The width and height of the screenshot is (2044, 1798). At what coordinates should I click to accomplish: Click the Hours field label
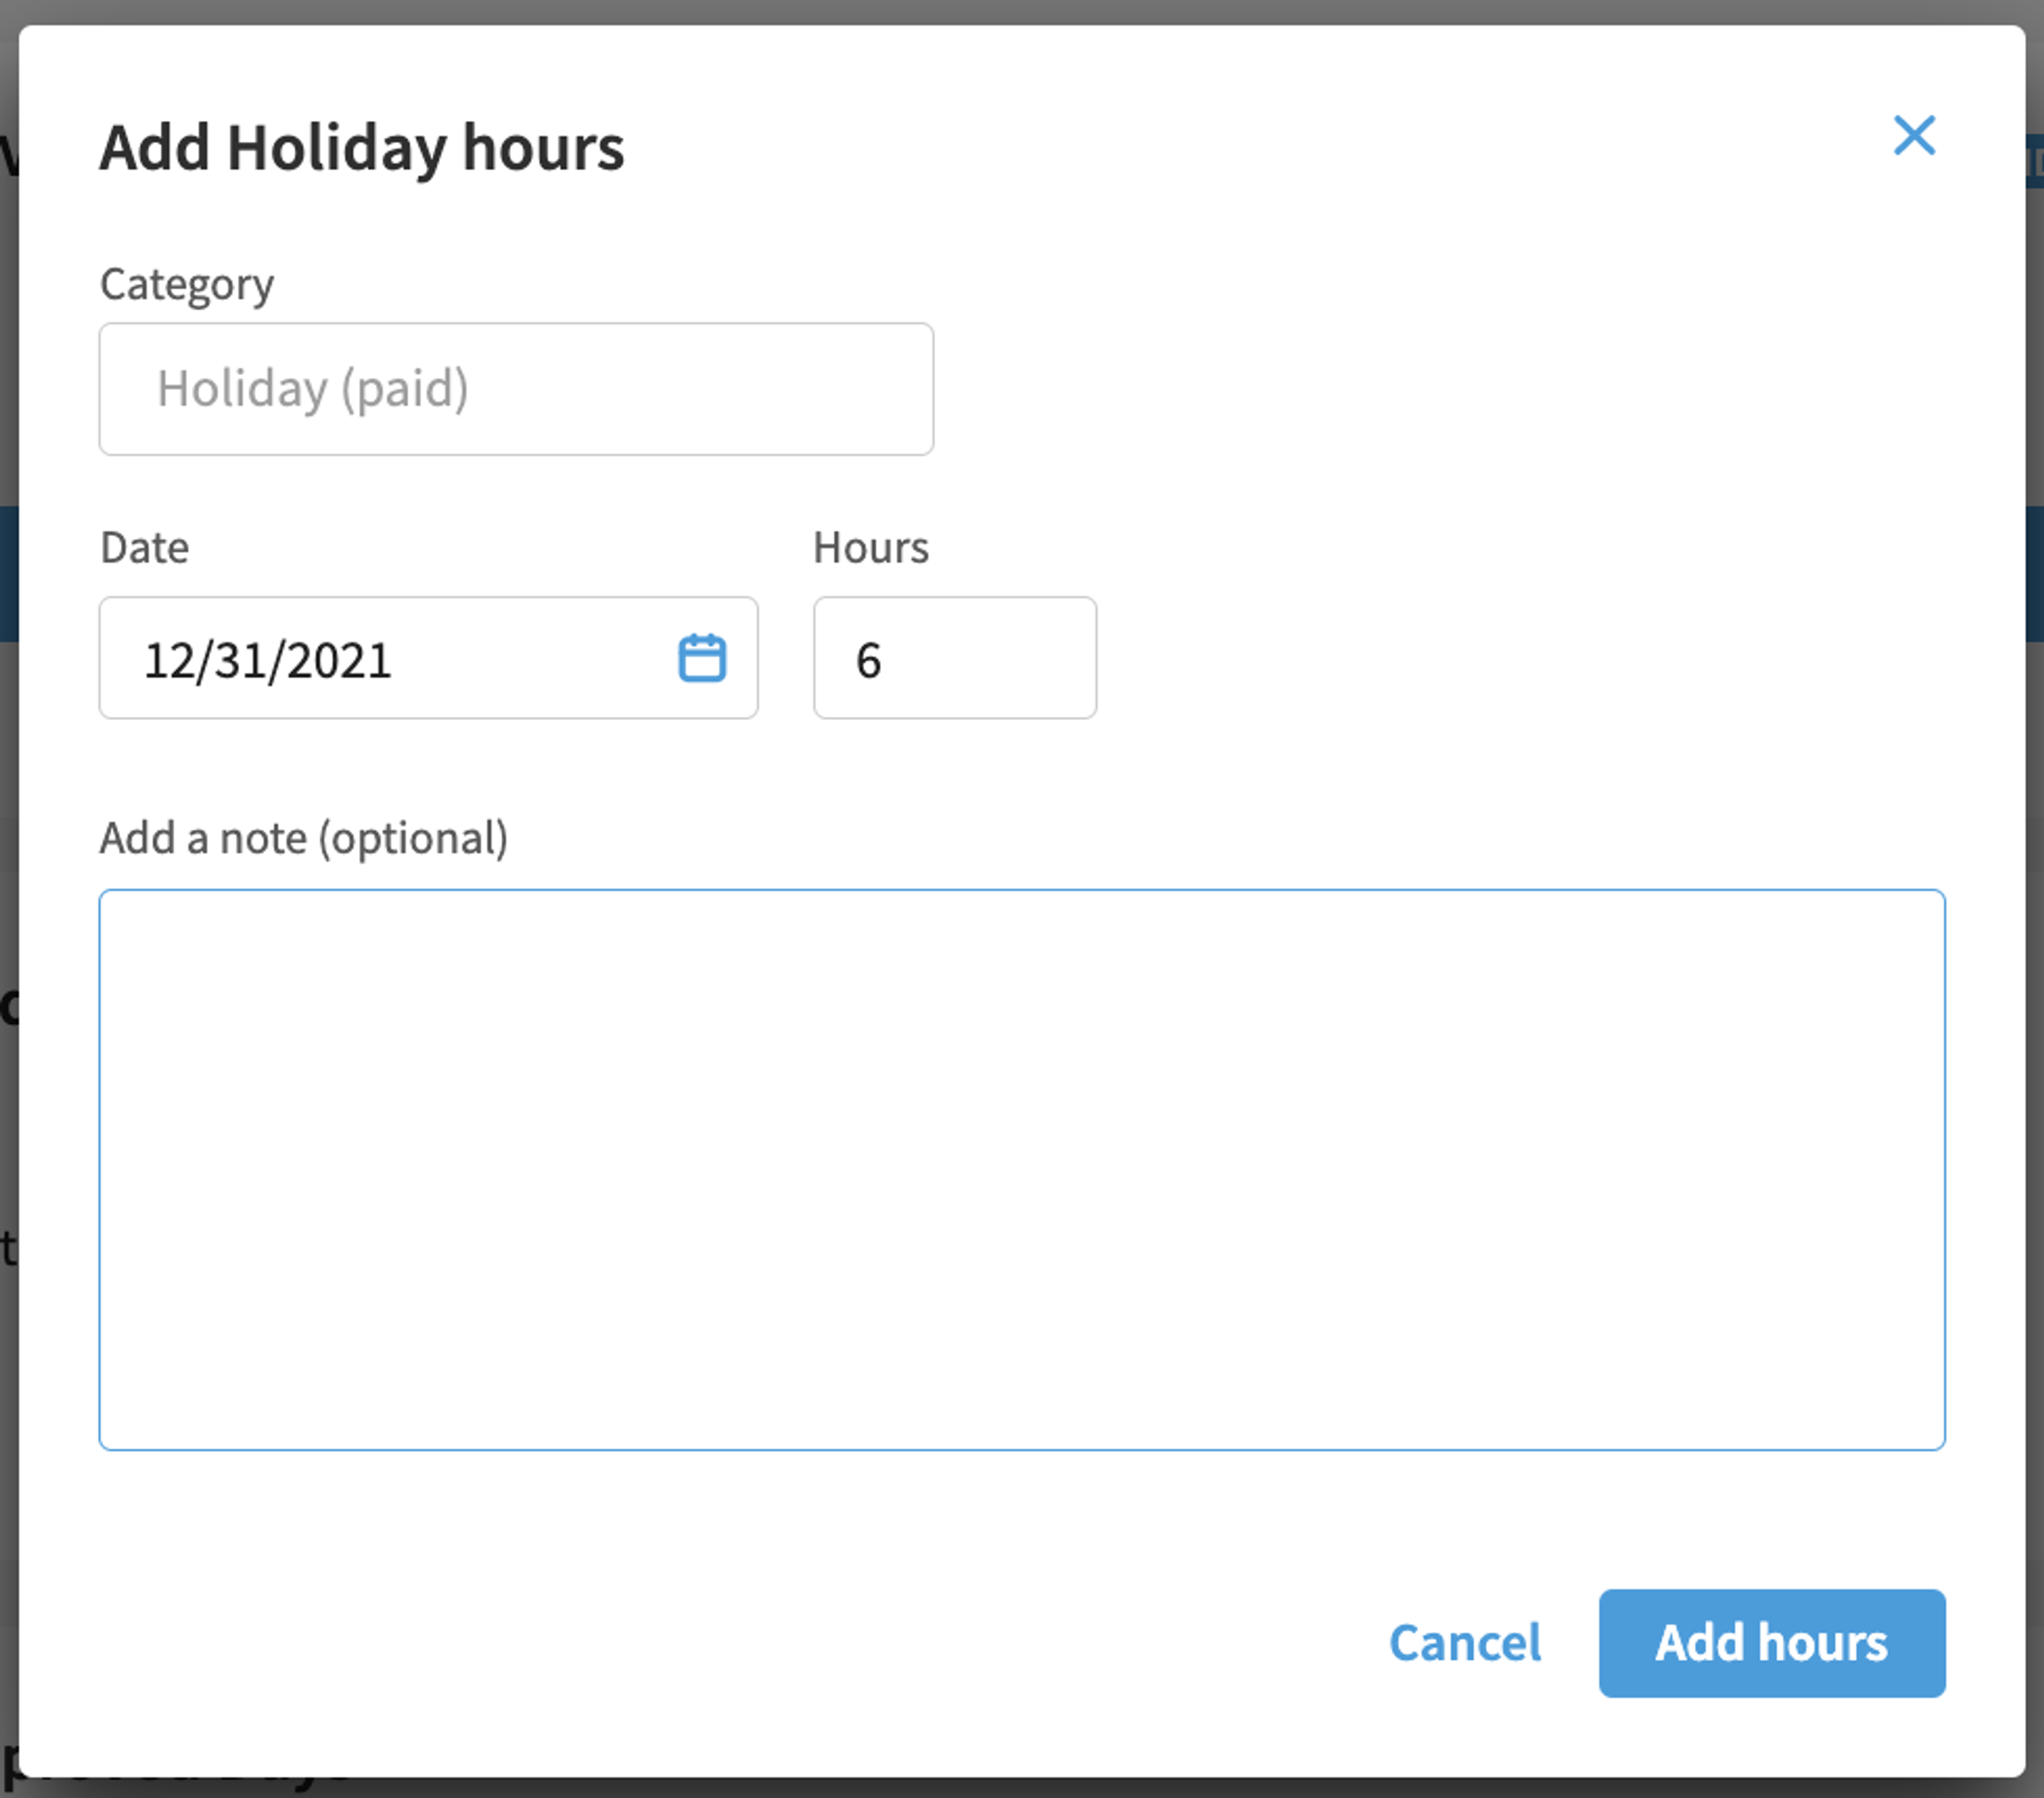point(871,548)
